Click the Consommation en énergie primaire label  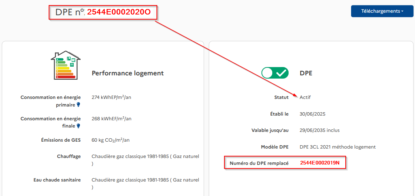[x=50, y=101]
